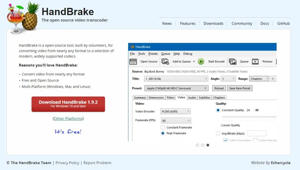
Task: Click the HandBrake site title heading
Action: (x=68, y=12)
